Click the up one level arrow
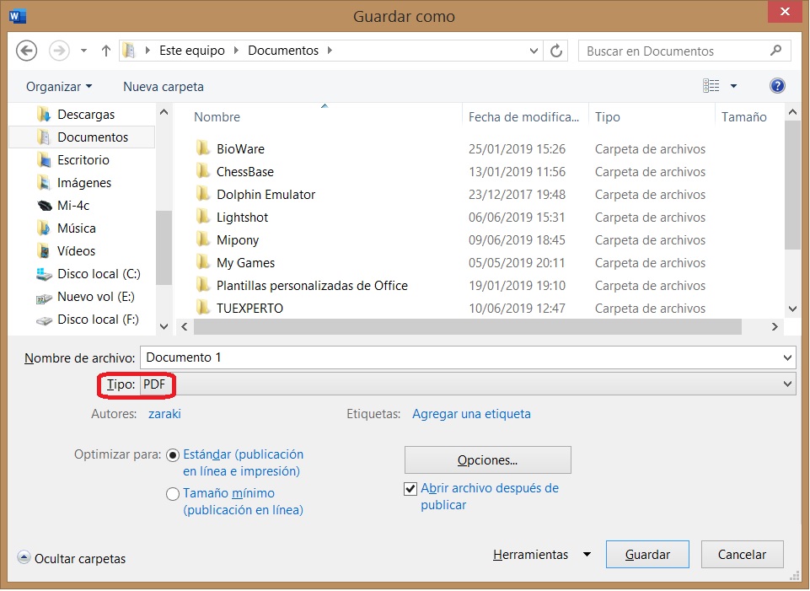Image resolution: width=810 pixels, height=591 pixels. [x=106, y=51]
